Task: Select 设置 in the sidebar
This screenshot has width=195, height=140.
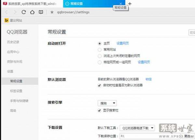Action: 10,71
